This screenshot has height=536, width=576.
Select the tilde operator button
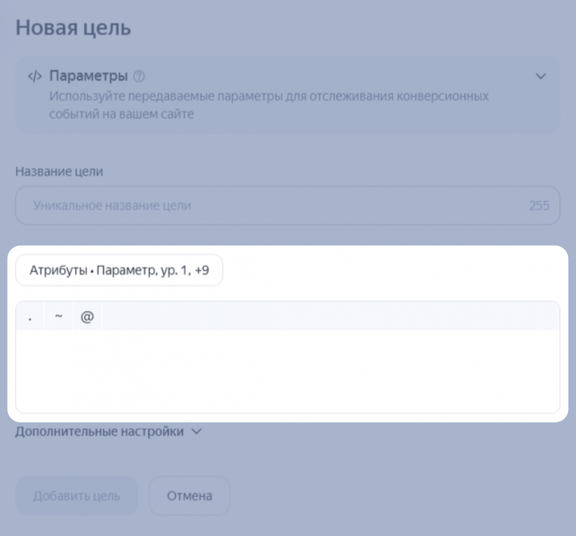[58, 316]
